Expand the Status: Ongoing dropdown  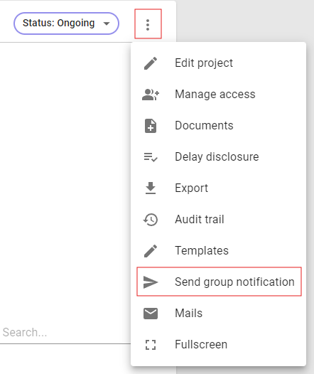click(x=66, y=23)
